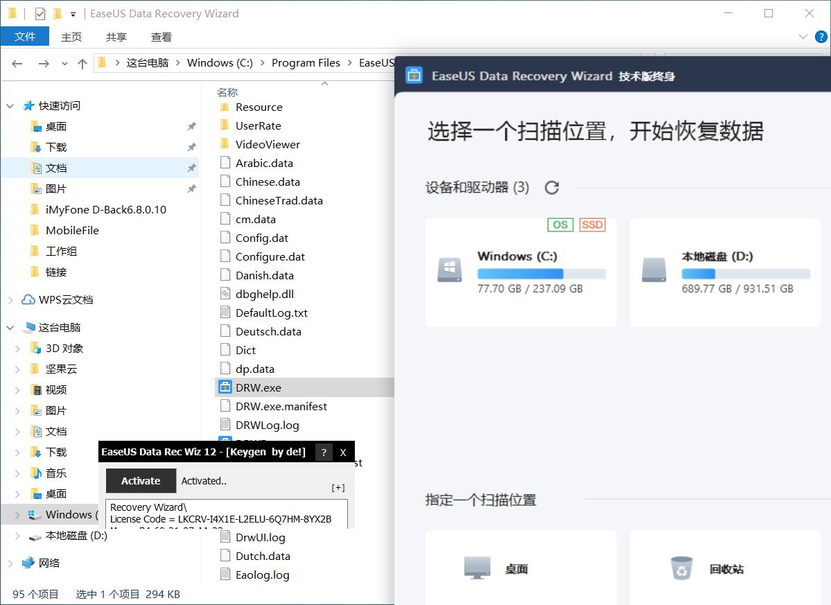Viewport: 831px width, 605px height.
Task: Open the 查看 ribbon tab
Action: [x=161, y=37]
